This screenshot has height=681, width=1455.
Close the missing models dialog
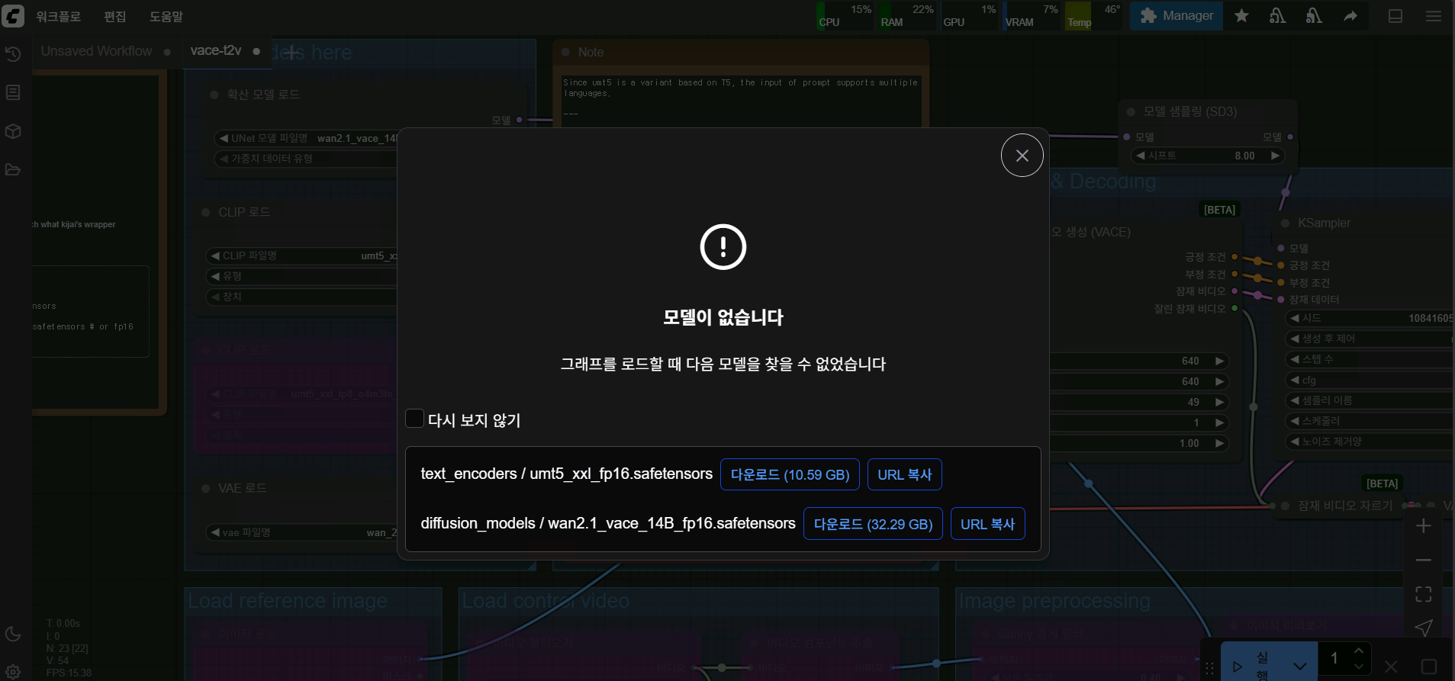coord(1022,156)
